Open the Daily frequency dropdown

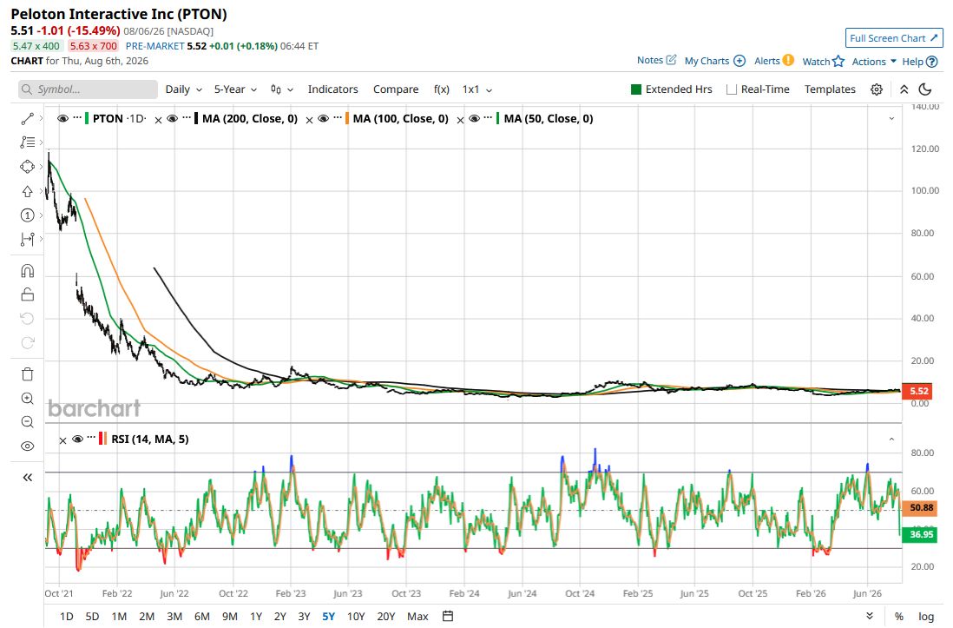183,89
